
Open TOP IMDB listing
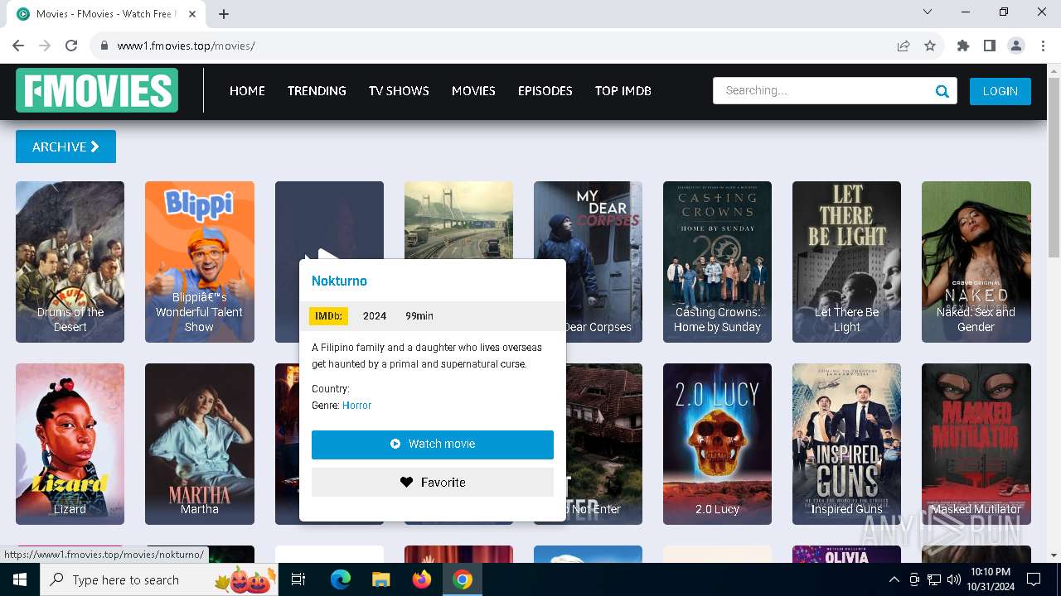623,91
